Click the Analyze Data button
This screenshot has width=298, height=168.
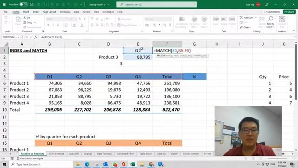tap(282, 22)
